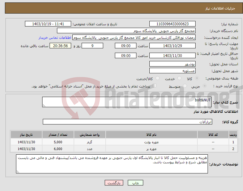Click the remaining days field showing 9
Image resolution: width=243 pixels, height=191 pixels.
[x=92, y=46]
